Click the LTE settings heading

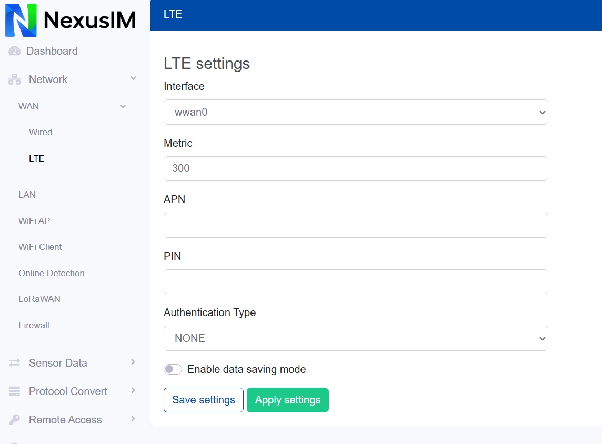point(207,64)
